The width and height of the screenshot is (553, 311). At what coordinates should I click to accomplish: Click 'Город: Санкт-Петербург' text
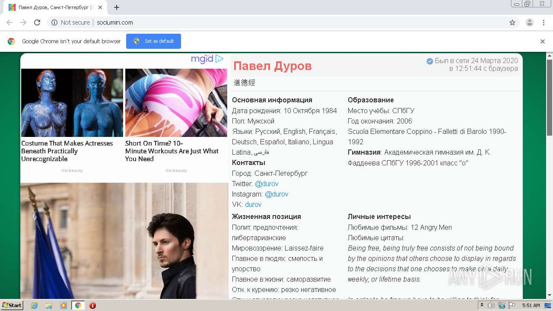pos(270,173)
